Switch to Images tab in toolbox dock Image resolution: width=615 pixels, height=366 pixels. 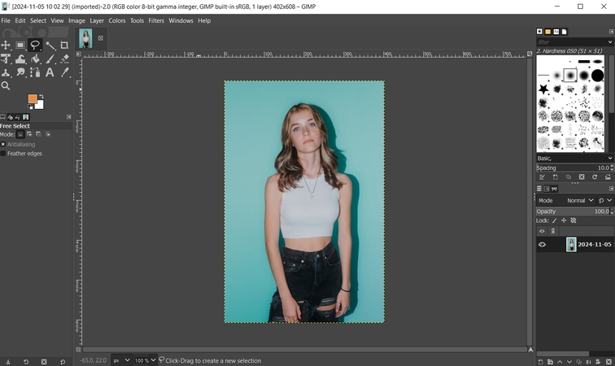point(26,117)
